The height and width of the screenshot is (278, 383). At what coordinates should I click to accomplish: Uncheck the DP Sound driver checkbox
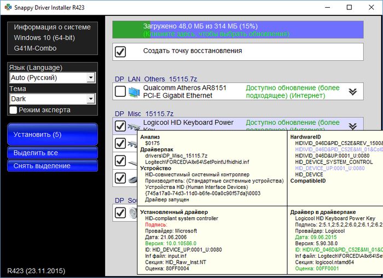point(120,212)
